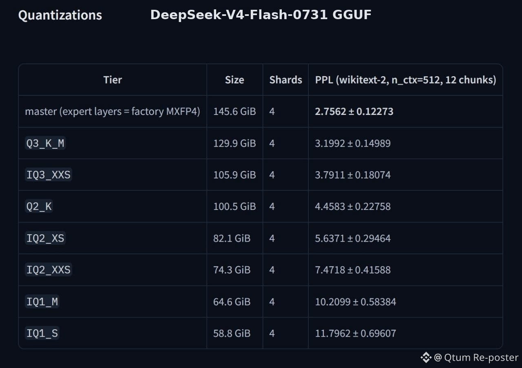Click the Tier column header
The image size is (522, 368).
coord(113,79)
